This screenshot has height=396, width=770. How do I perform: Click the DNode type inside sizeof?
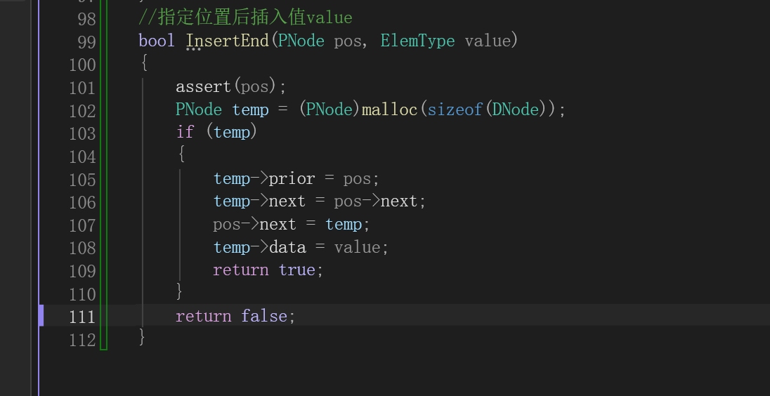click(x=516, y=110)
